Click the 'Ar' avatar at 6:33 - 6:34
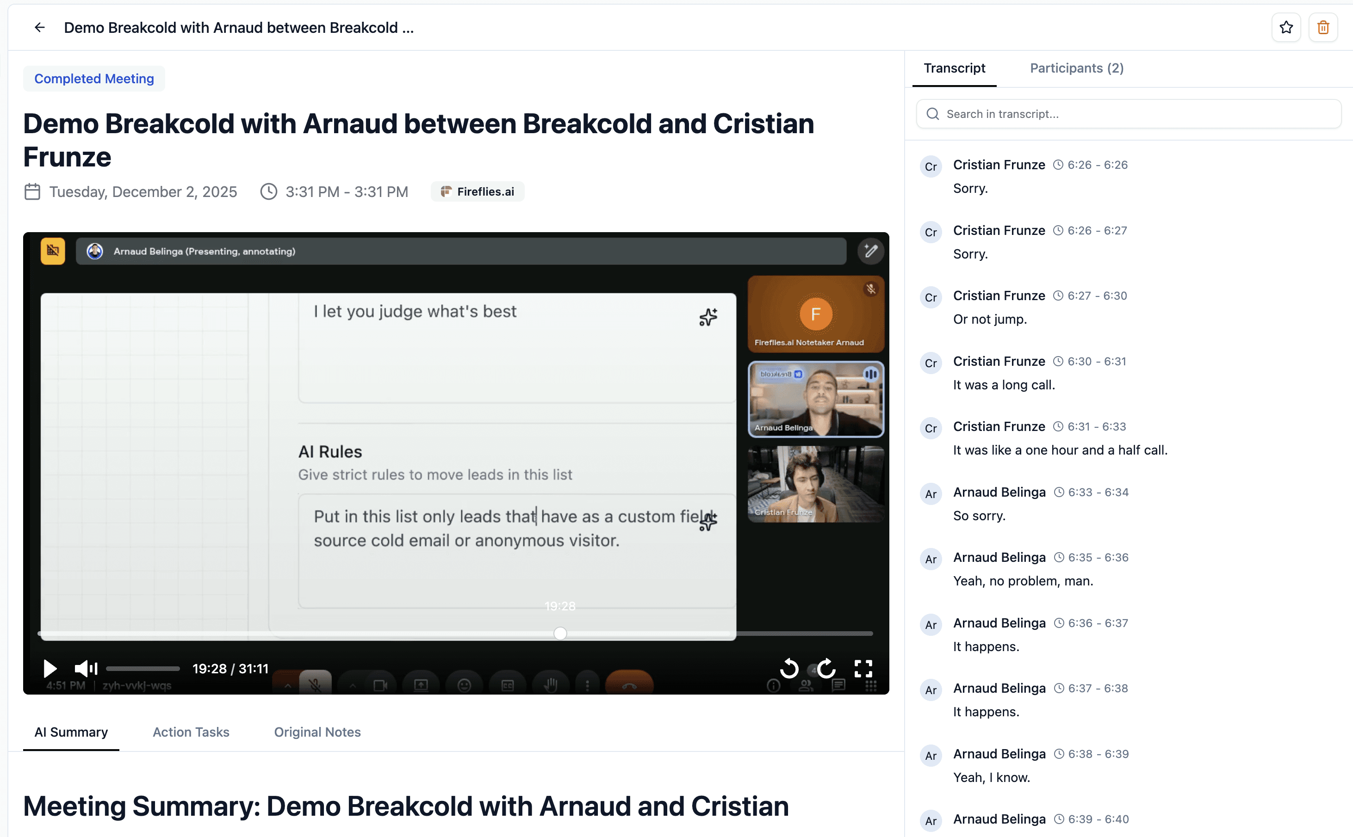 (x=931, y=494)
